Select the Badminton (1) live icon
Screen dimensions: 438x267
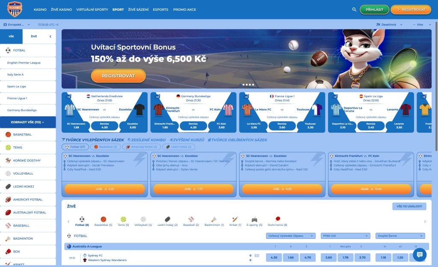[214, 219]
